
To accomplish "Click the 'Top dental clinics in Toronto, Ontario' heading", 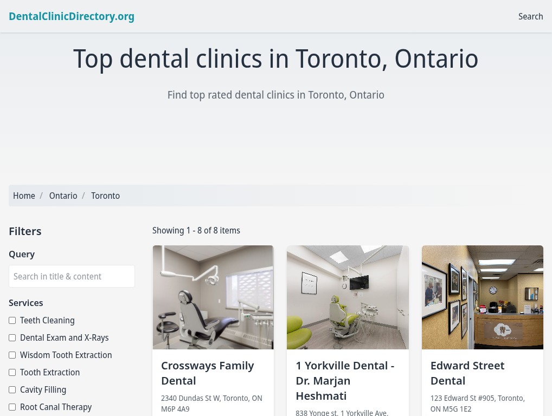I will (275, 58).
